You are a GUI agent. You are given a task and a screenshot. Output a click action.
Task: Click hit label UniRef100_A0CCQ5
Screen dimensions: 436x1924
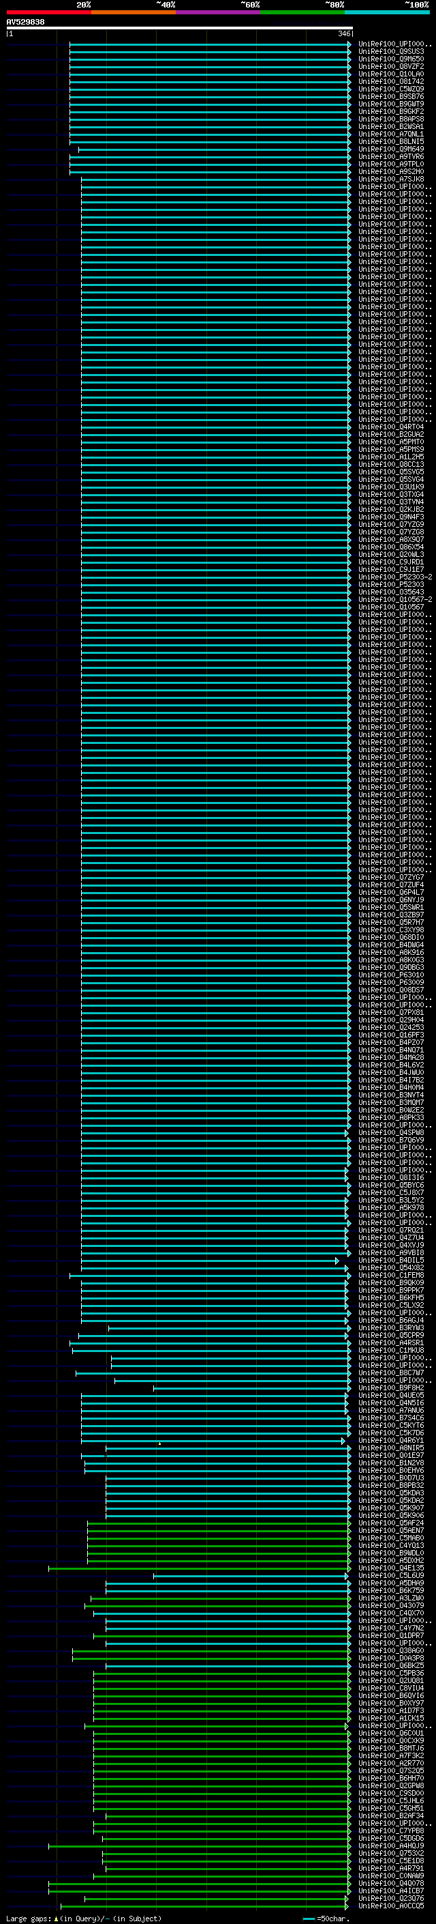(x=391, y=1906)
